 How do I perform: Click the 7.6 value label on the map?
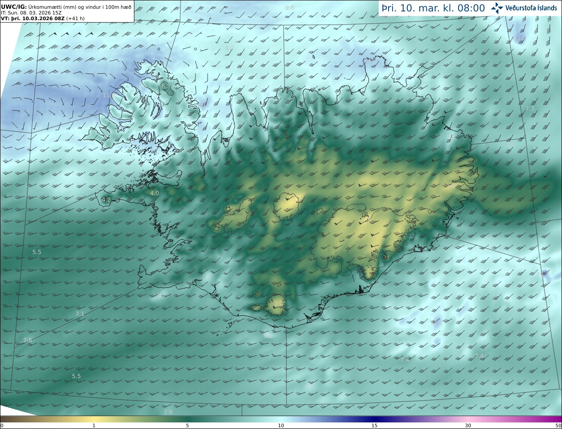point(28,340)
